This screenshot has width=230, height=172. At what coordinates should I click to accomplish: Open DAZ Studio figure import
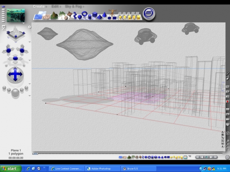click(x=112, y=12)
